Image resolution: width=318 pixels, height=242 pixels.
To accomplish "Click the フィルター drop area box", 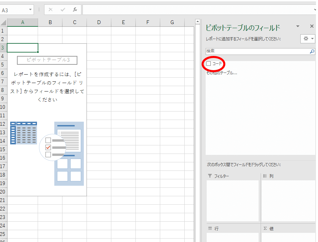I will 232,201.
